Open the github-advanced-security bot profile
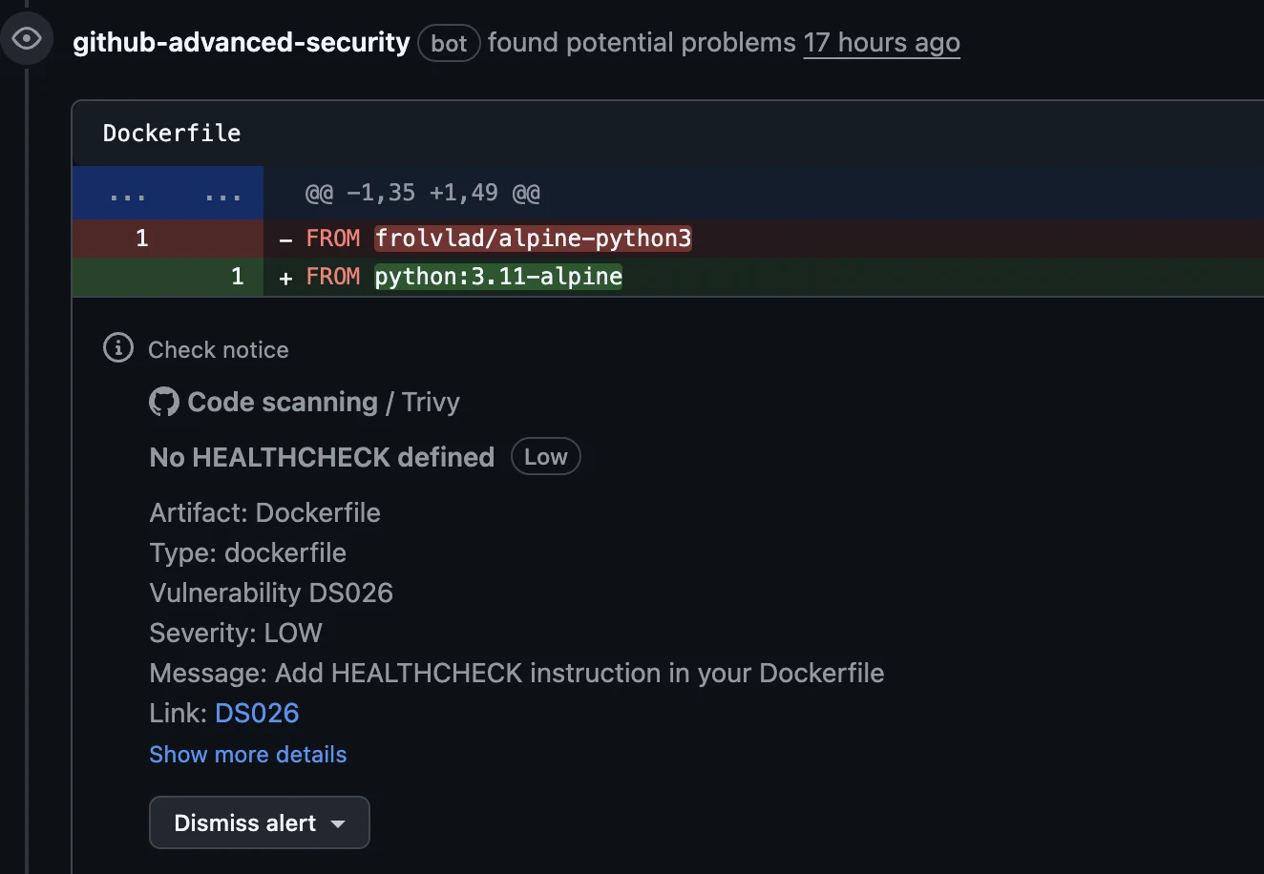The width and height of the screenshot is (1264, 874). pos(242,43)
